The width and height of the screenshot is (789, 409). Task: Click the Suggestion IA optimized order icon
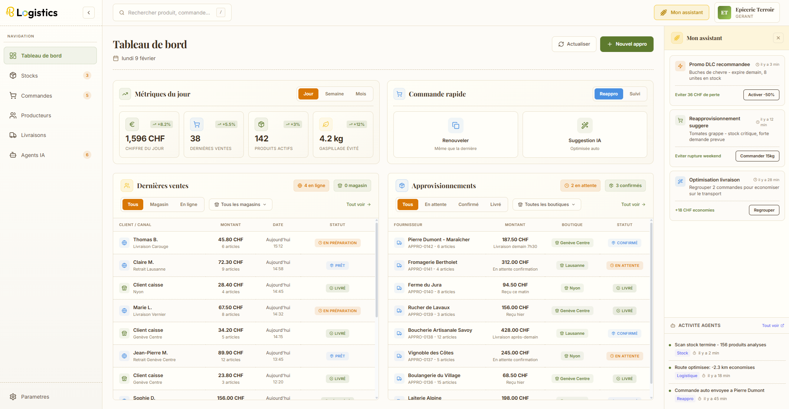pos(585,125)
